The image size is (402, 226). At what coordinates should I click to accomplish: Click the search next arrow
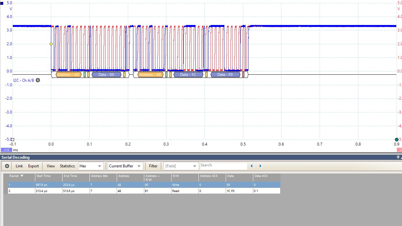260,166
